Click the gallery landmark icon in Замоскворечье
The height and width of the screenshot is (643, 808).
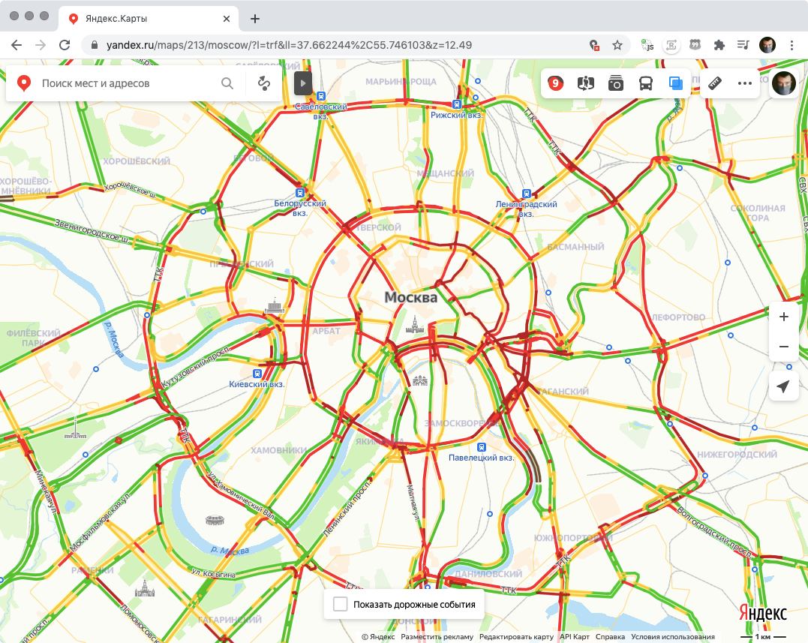coord(420,380)
